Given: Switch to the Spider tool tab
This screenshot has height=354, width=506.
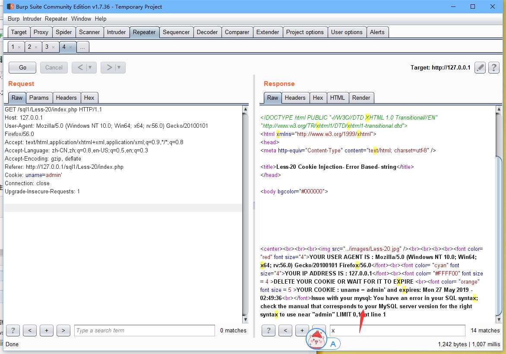Looking at the screenshot, I should pos(63,32).
